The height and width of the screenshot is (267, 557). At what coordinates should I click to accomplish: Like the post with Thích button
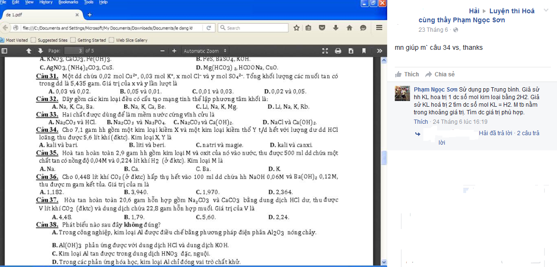pyautogui.click(x=407, y=74)
